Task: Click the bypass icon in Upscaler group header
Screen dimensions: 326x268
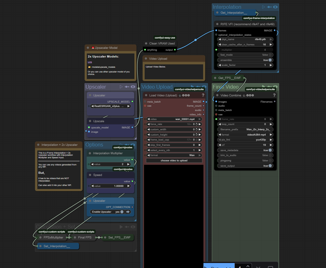Action: tap(127, 87)
